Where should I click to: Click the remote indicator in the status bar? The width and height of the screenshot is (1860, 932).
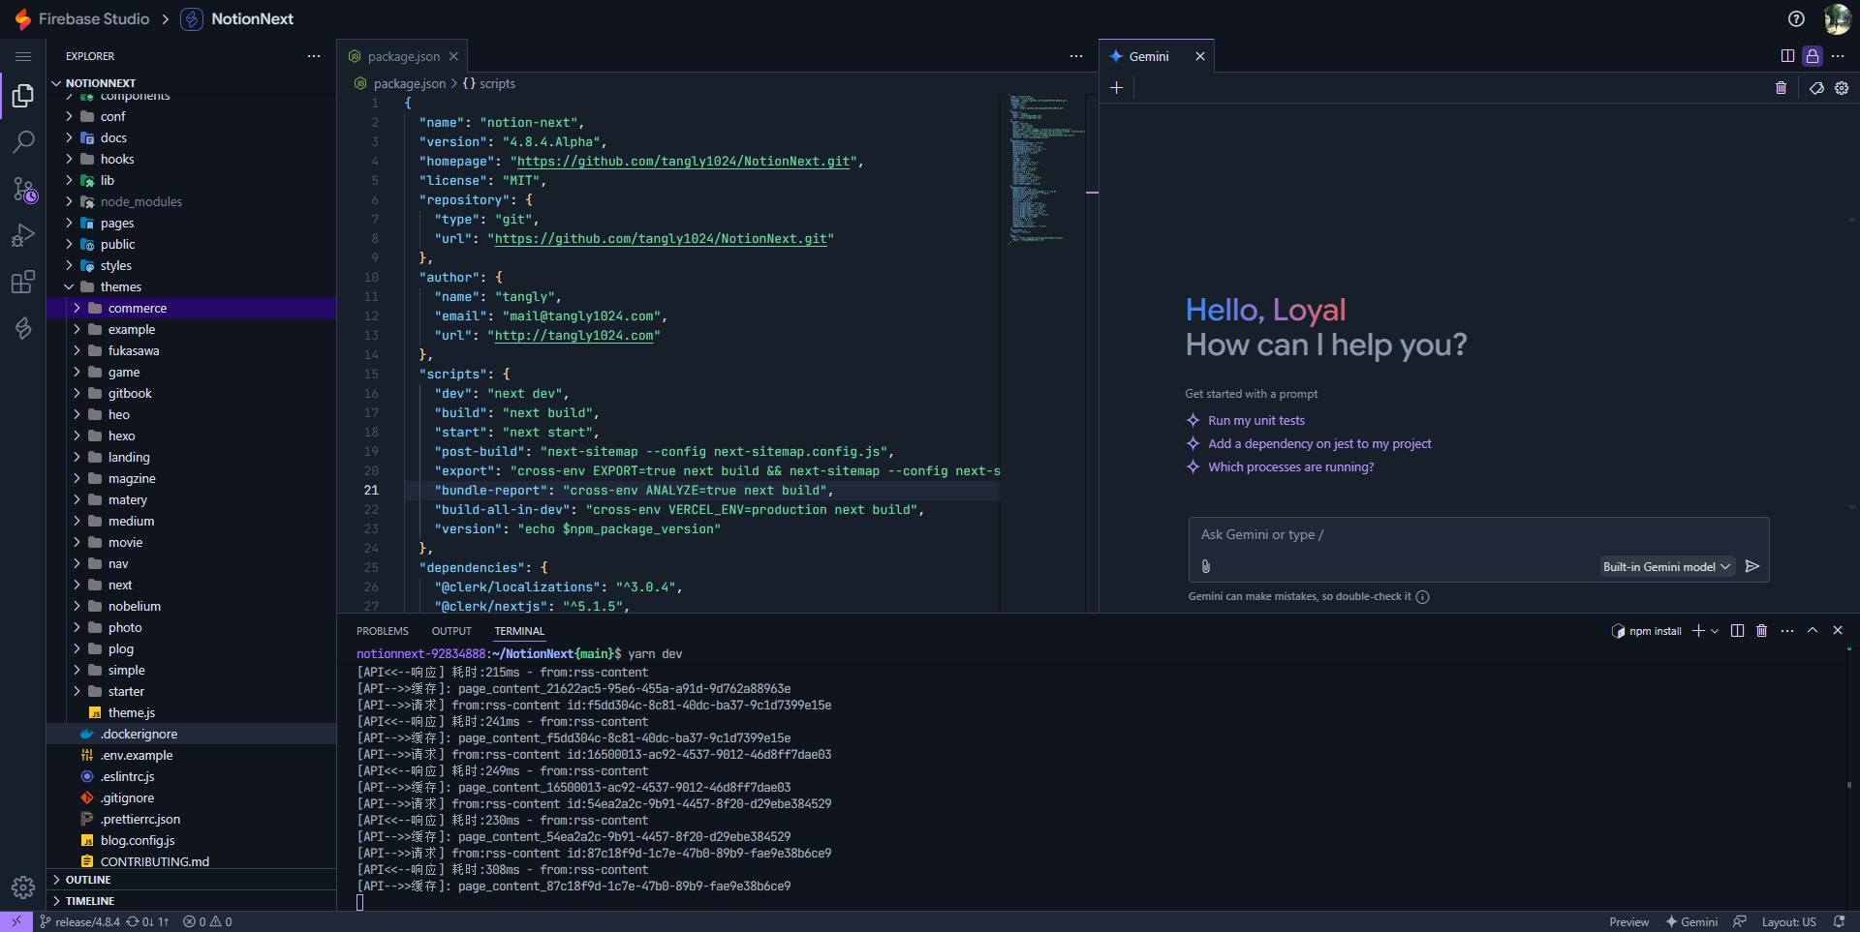(16, 921)
